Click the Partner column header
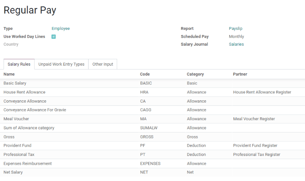This screenshot has width=305, height=181. (x=240, y=74)
